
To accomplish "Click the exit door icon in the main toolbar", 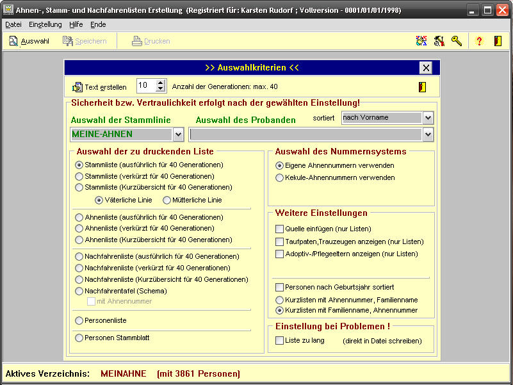I will tap(498, 41).
